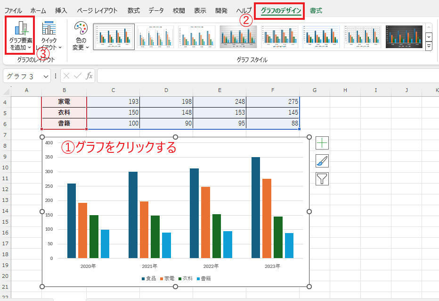Expand the Name Box dropdown arrow
439x301 pixels.
point(46,76)
